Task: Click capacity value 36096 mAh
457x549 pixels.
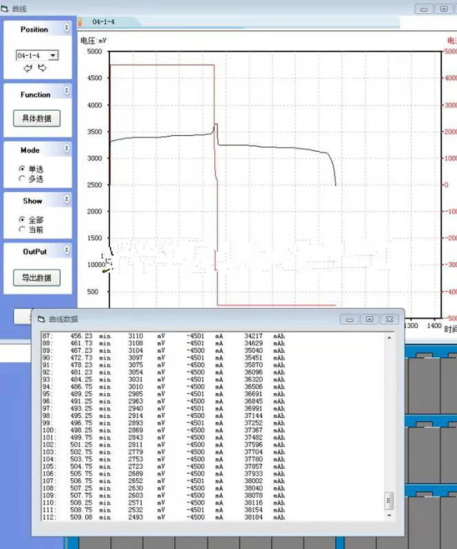Action: (254, 372)
